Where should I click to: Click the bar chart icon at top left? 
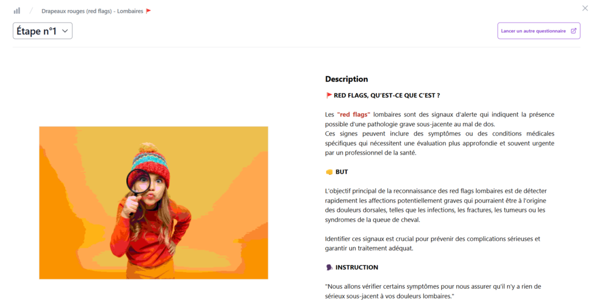click(x=17, y=10)
